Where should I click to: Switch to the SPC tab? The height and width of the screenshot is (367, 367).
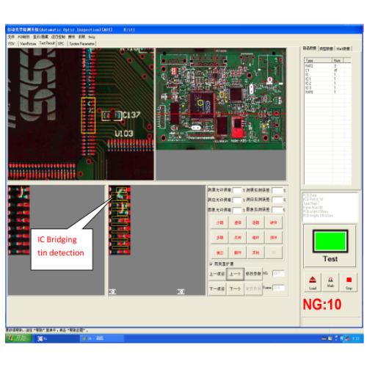point(61,43)
